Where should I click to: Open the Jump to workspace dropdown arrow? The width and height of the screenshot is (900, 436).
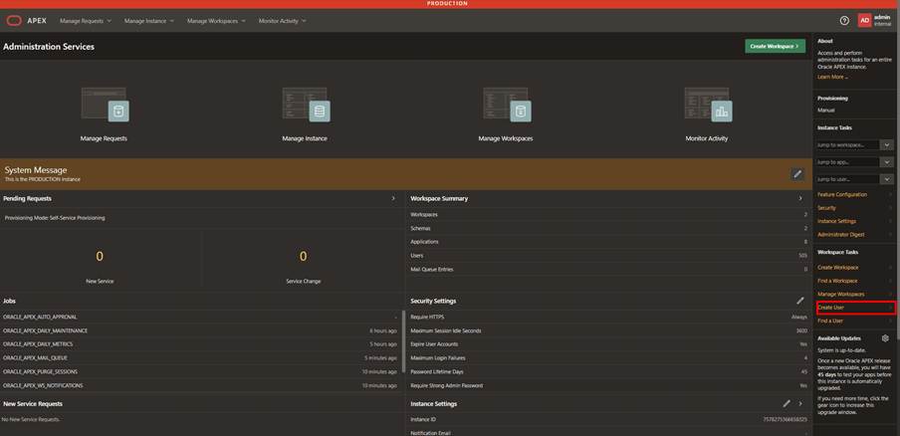point(887,145)
